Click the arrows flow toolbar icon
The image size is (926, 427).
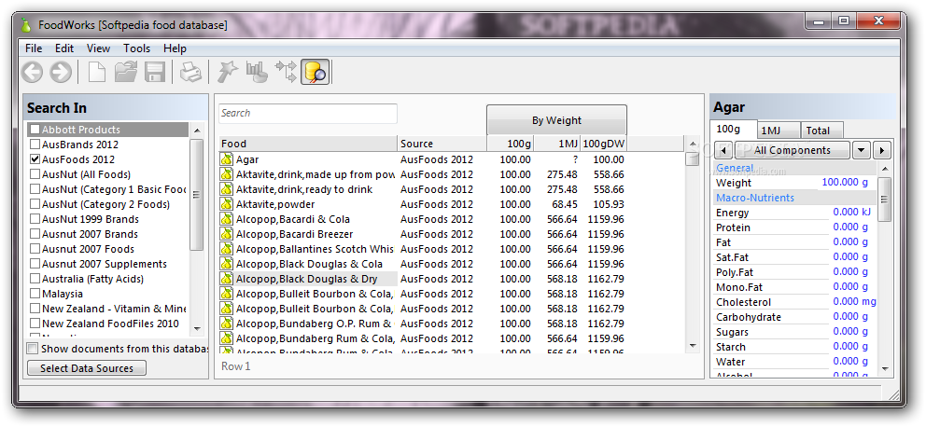[x=287, y=73]
